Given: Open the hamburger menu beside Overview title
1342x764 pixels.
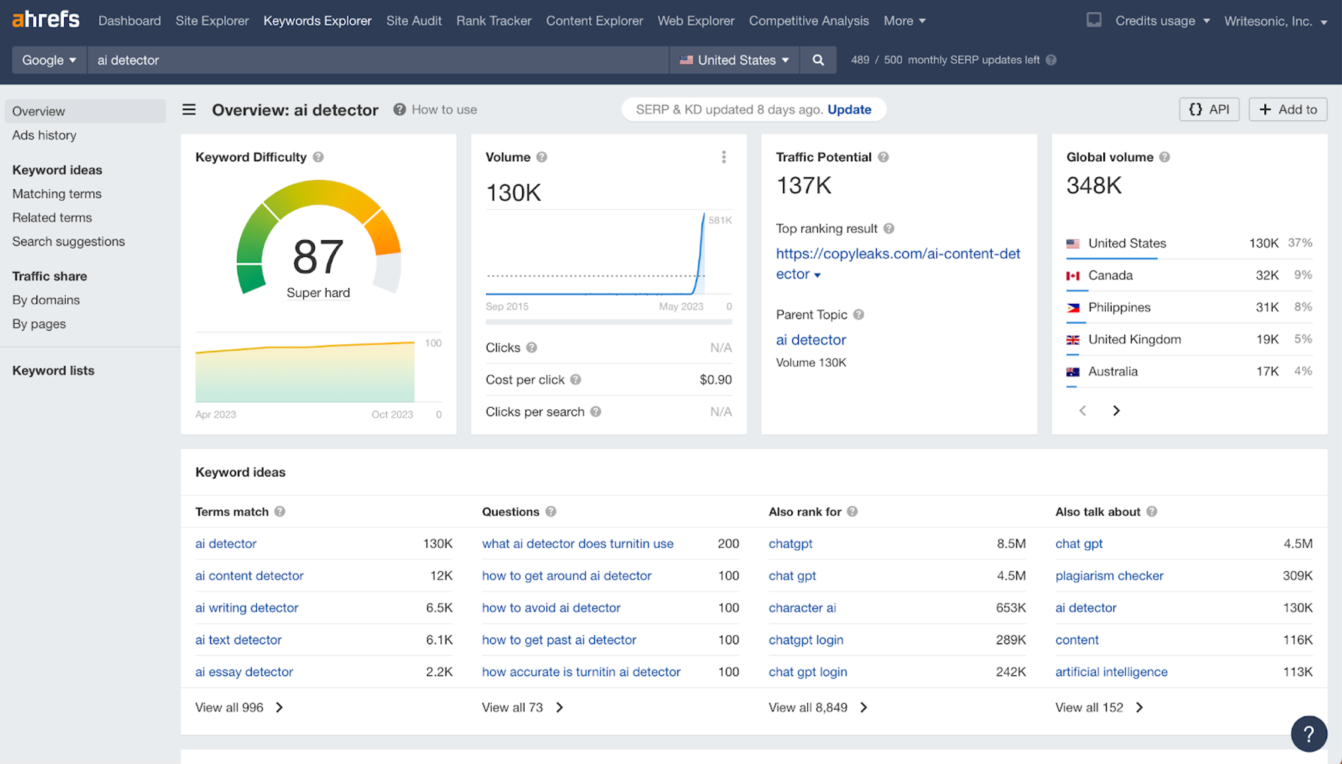Looking at the screenshot, I should pyautogui.click(x=189, y=109).
